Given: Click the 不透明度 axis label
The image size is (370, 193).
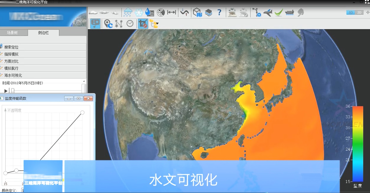Looking at the screenshot, I should tap(14, 110).
